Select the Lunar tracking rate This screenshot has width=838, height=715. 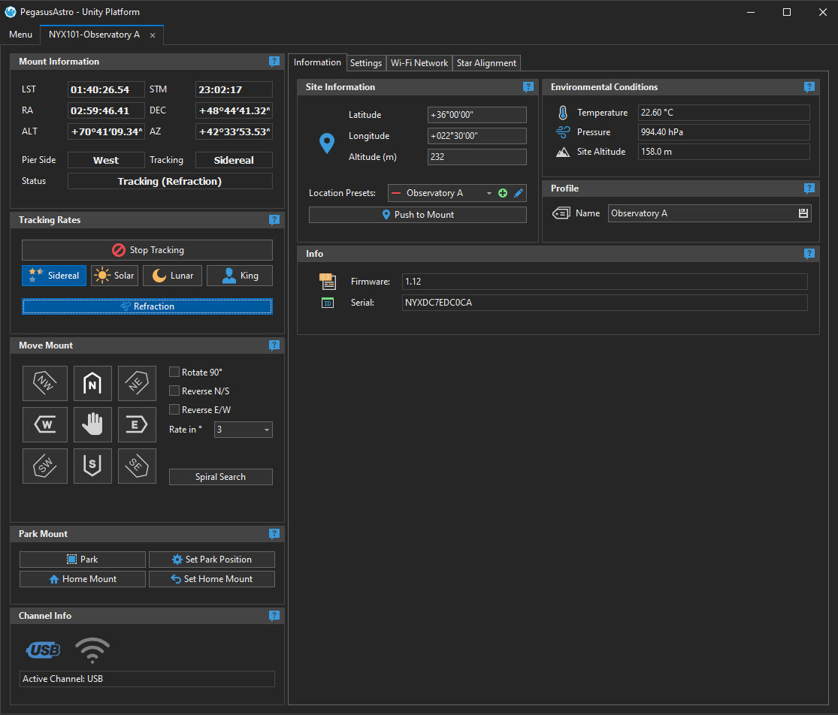[x=171, y=275]
